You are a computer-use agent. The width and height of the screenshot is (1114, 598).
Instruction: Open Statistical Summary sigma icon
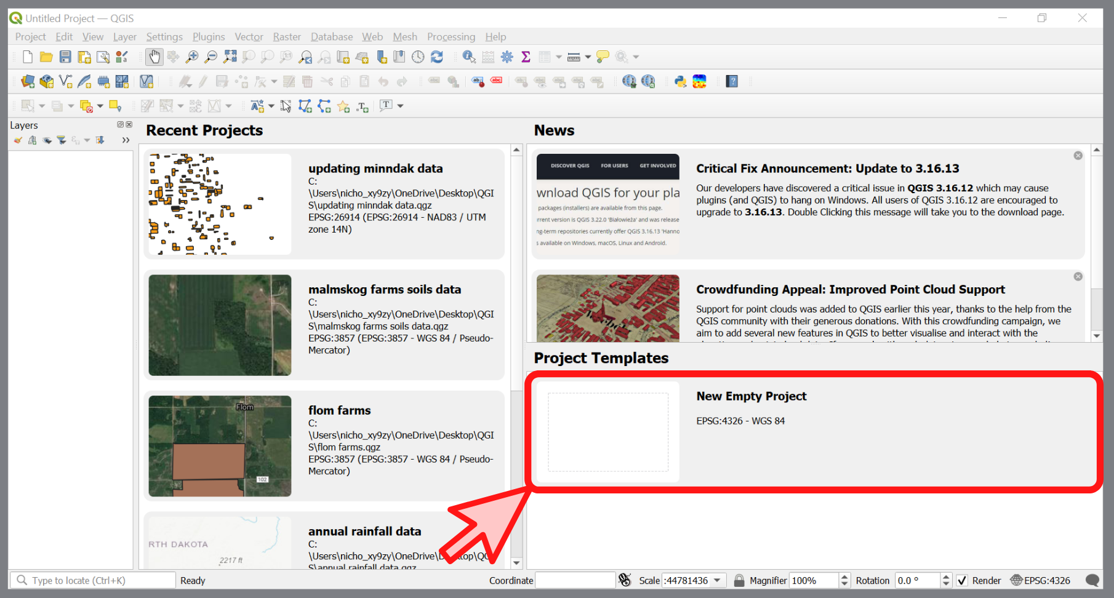526,57
